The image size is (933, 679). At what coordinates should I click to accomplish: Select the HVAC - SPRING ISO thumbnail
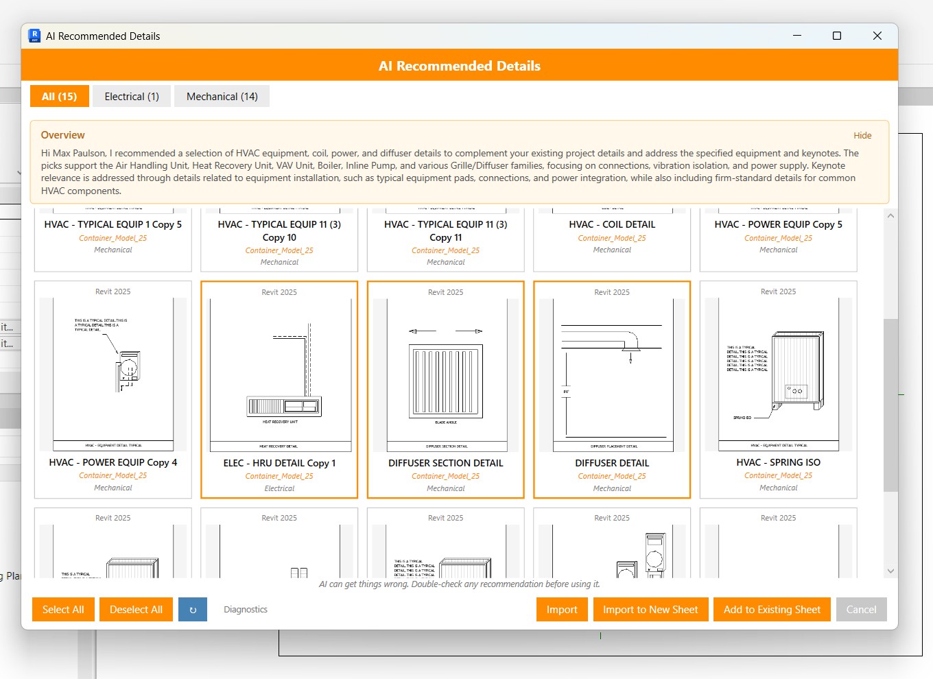[779, 374]
